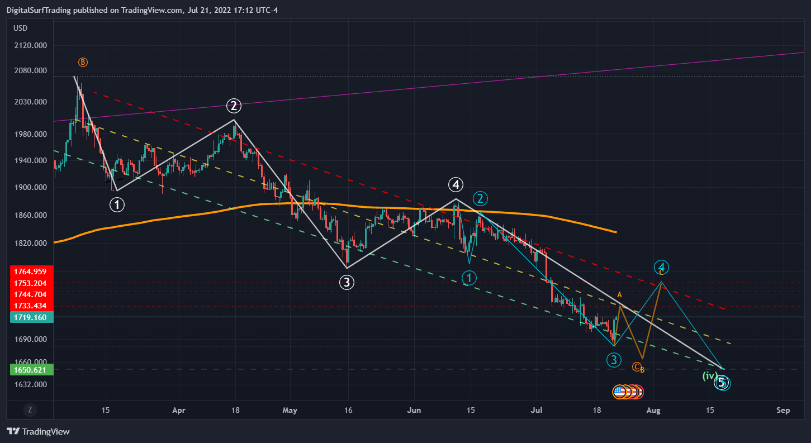This screenshot has height=443, width=811.
Task: Click the 2030.000 price axis value
Action: [30, 102]
